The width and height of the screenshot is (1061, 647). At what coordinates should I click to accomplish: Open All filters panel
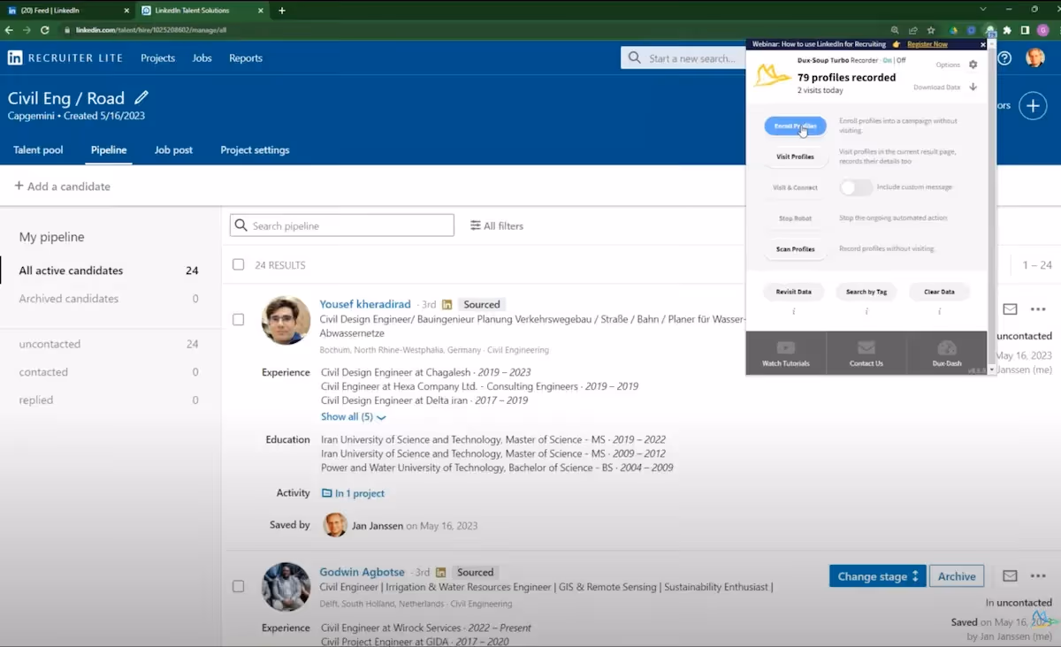[497, 225]
